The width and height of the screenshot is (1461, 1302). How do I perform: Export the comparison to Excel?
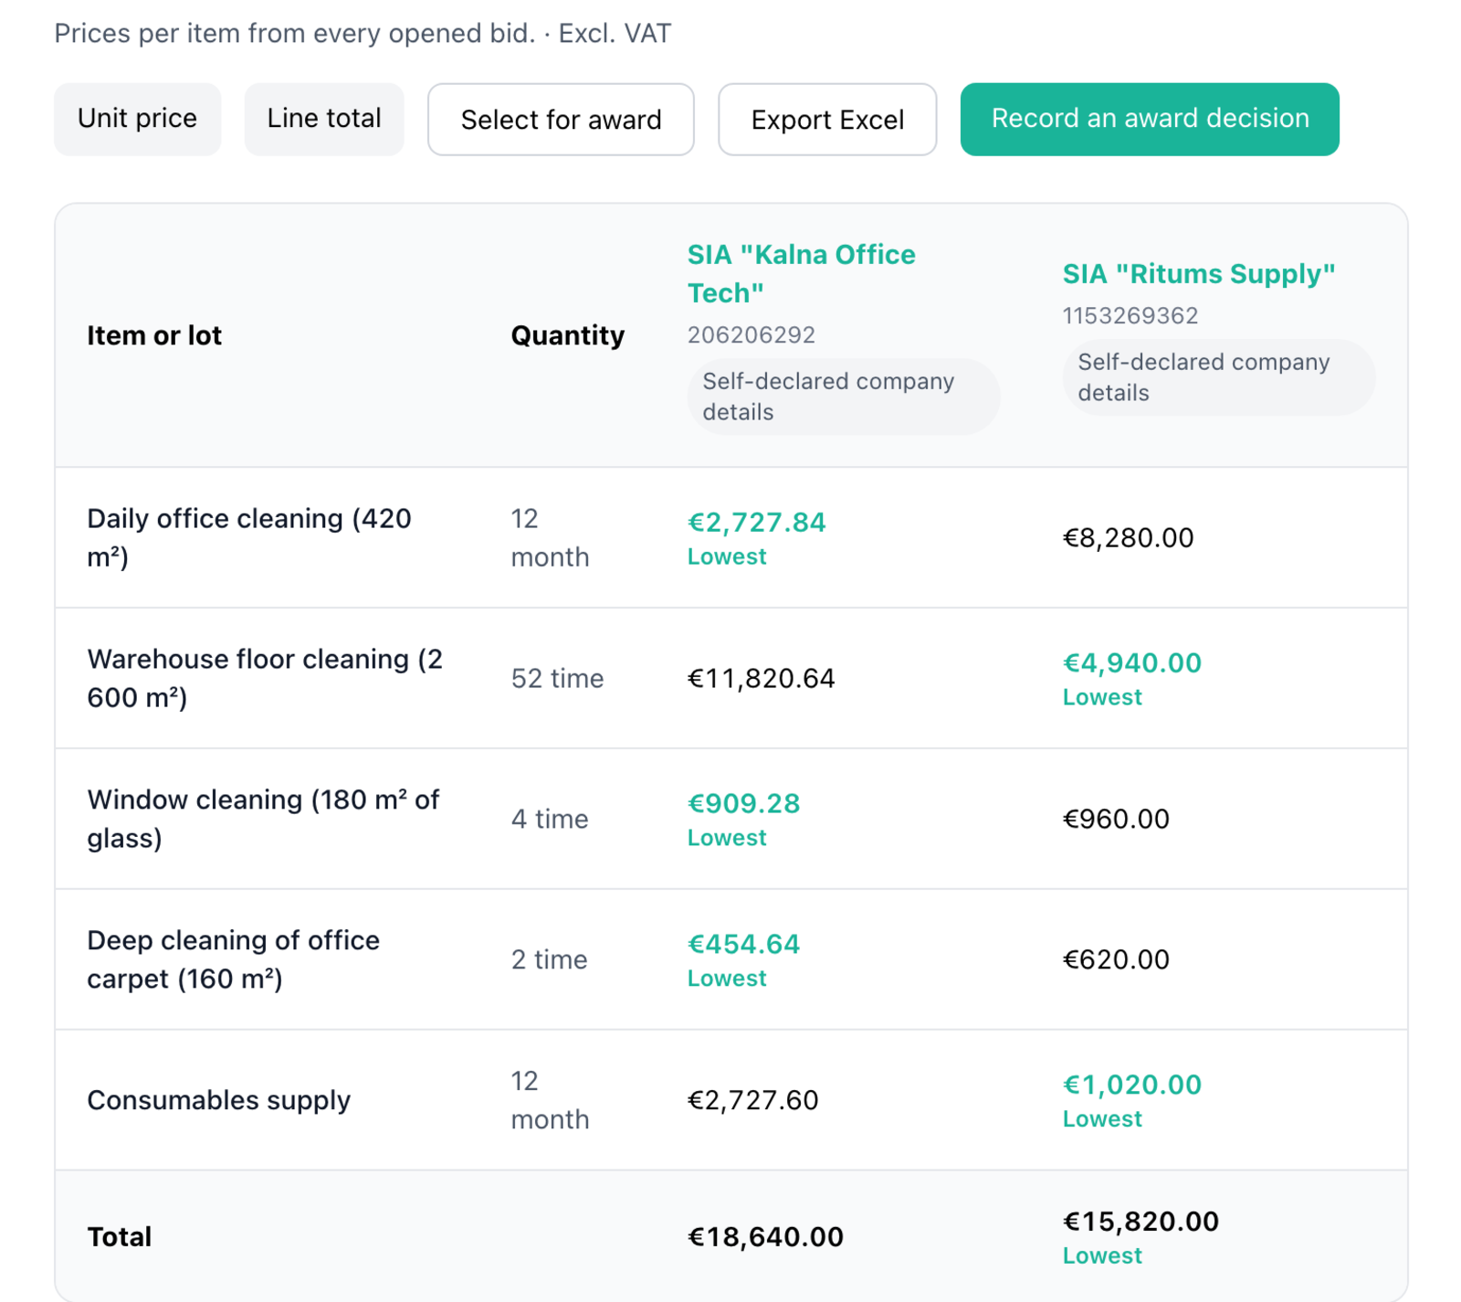click(827, 120)
